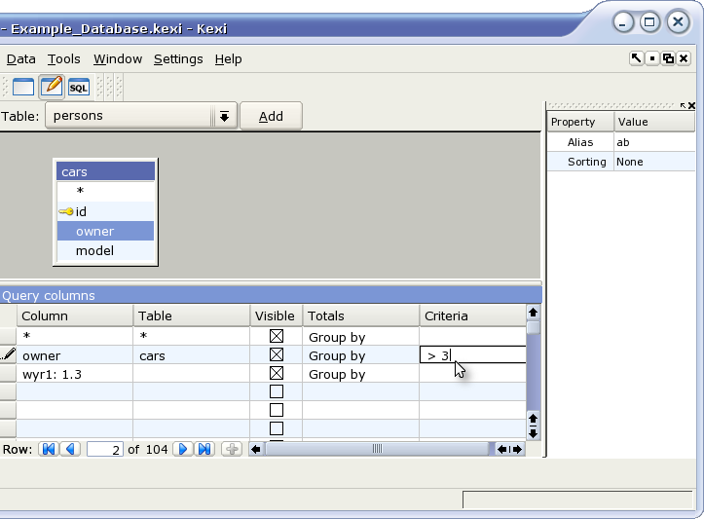Open the Table dropdown showing persons
The width and height of the screenshot is (704, 519).
[x=224, y=116]
